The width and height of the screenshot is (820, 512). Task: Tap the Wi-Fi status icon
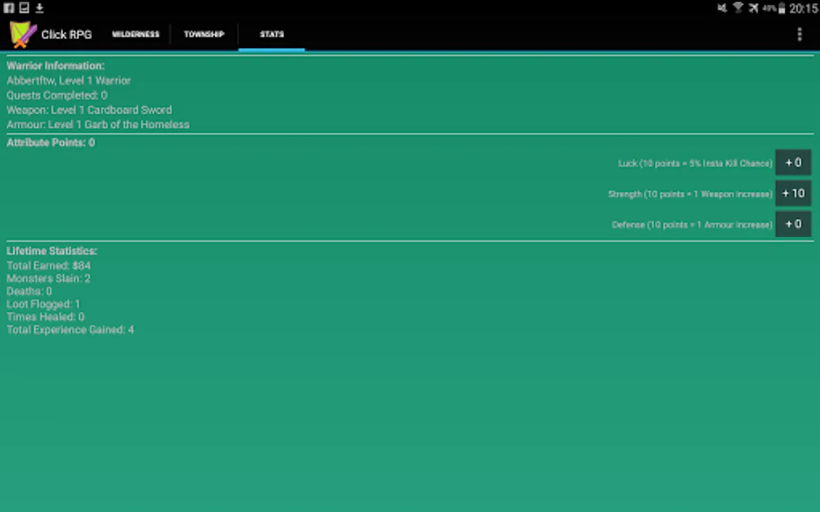(x=738, y=8)
